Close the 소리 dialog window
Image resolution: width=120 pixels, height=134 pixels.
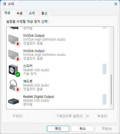(116, 4)
